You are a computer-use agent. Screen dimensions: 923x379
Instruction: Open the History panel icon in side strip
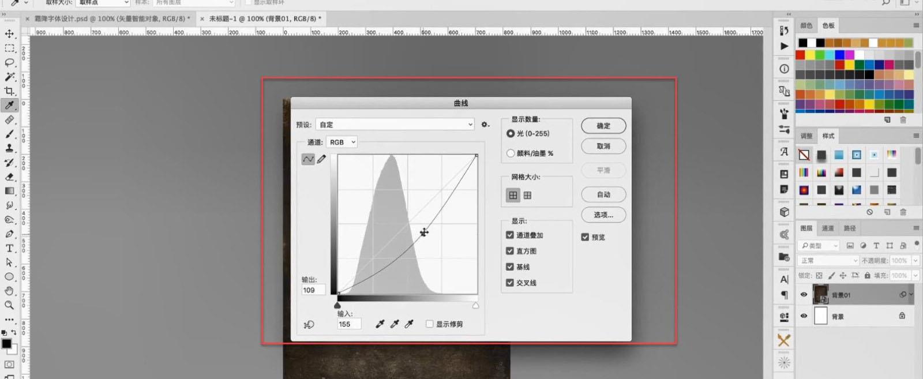784,30
